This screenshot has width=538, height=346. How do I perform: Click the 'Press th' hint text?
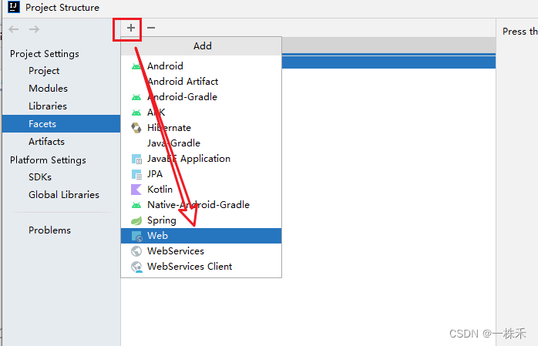pos(520,31)
